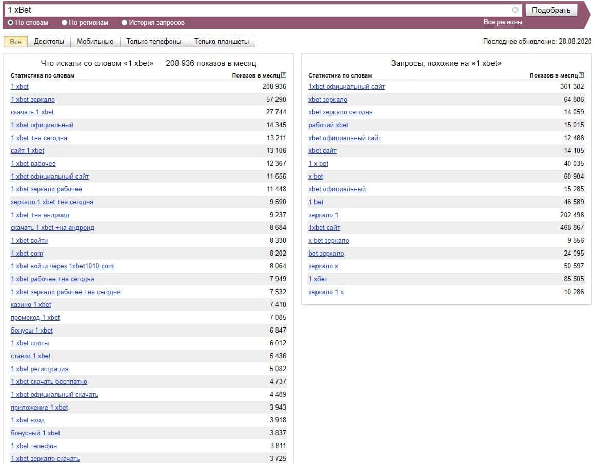The width and height of the screenshot is (593, 463).
Task: Click help icon beside left 'Показов в месяц'
Action: click(284, 75)
